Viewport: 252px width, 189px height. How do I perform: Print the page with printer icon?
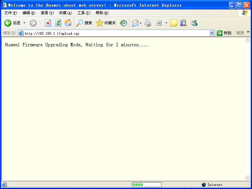click(148, 23)
